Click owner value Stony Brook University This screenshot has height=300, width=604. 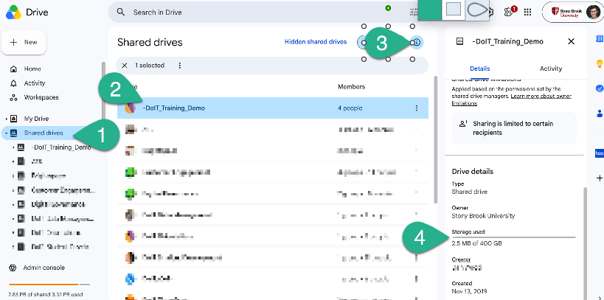484,216
